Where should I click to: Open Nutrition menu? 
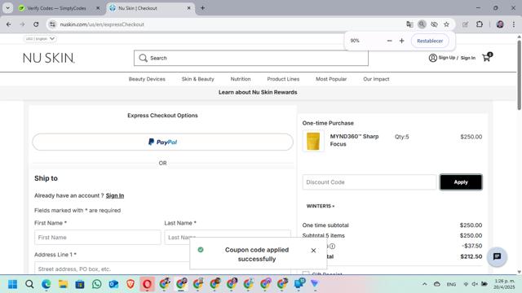coord(241,79)
